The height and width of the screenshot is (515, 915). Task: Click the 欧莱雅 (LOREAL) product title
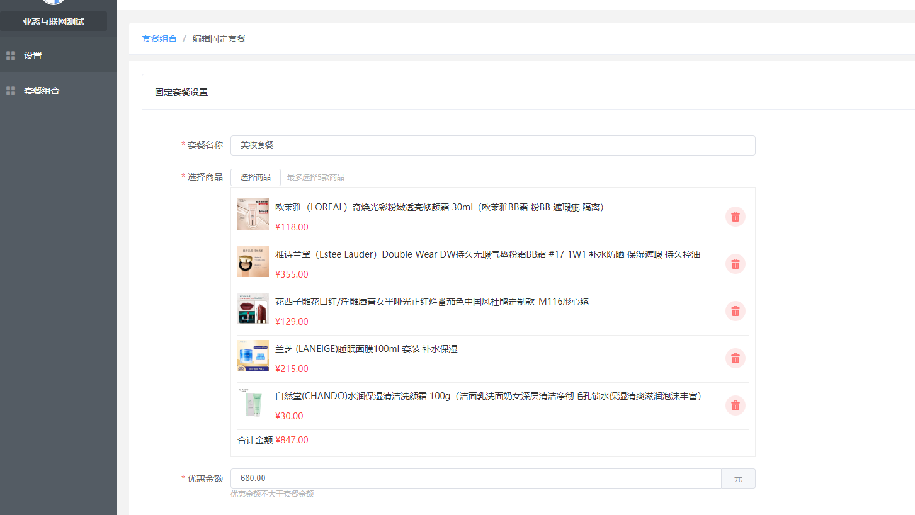coord(440,207)
